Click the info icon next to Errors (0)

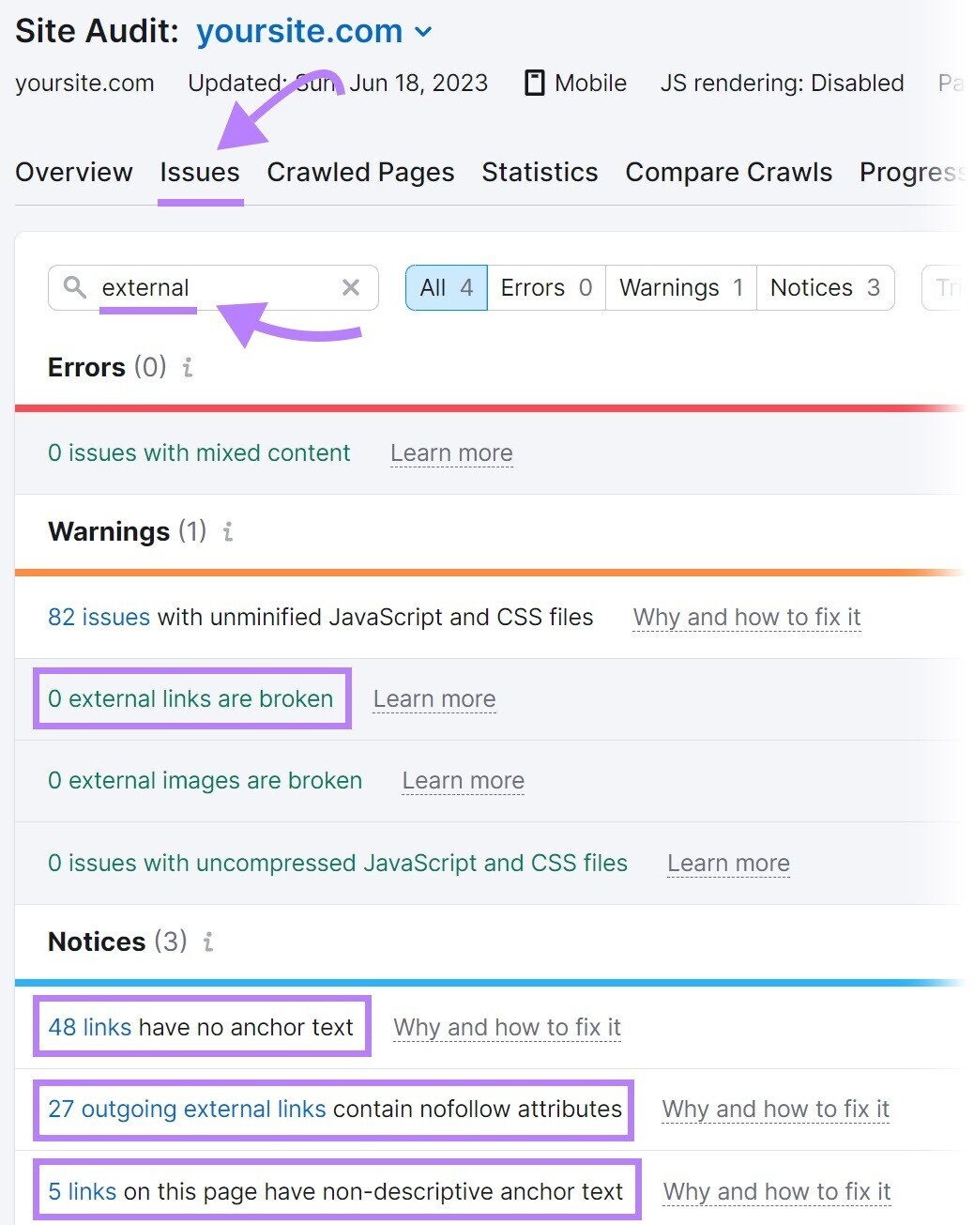tap(187, 369)
